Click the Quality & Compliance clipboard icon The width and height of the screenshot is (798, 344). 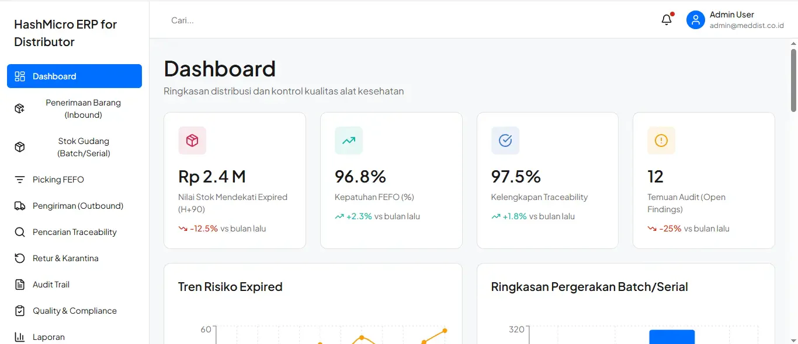[20, 311]
